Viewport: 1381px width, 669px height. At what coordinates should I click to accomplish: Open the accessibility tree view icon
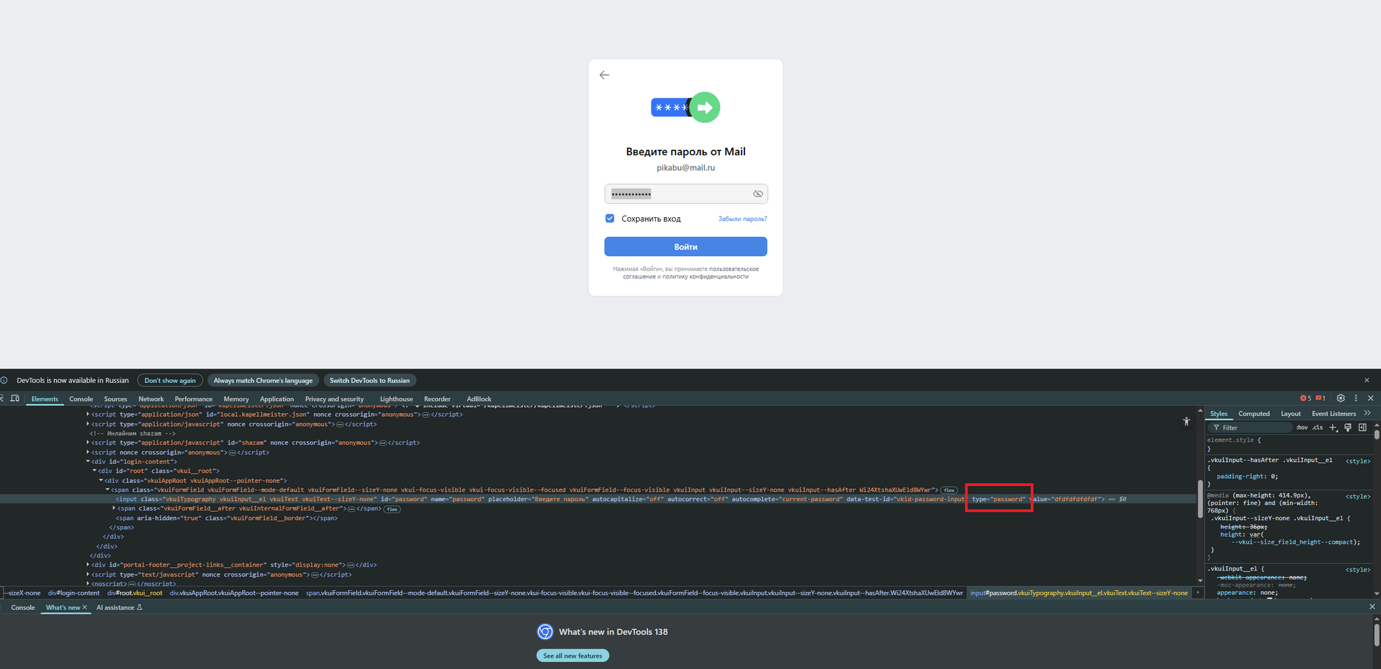tap(1186, 421)
